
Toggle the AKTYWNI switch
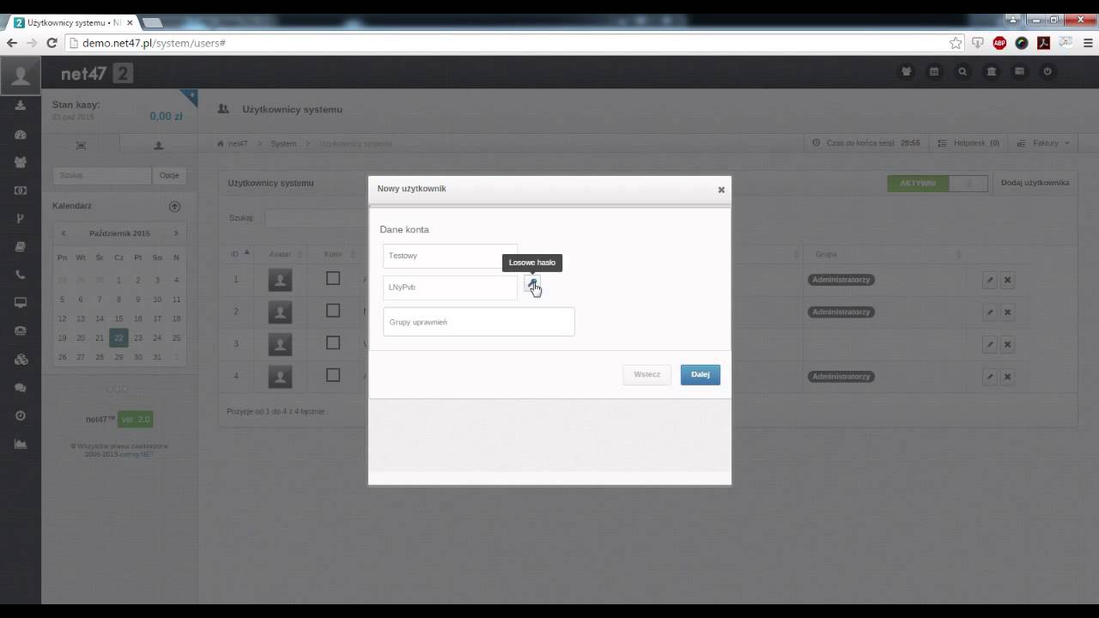point(938,183)
